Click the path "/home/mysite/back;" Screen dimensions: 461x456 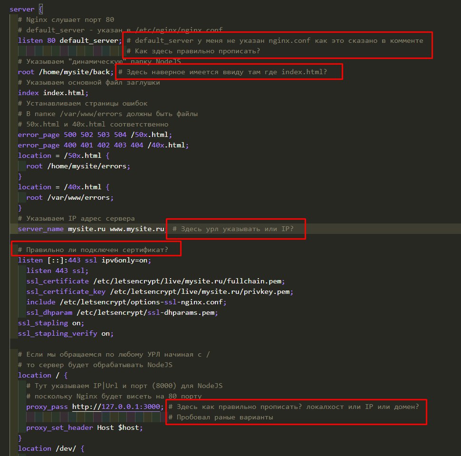coord(76,72)
